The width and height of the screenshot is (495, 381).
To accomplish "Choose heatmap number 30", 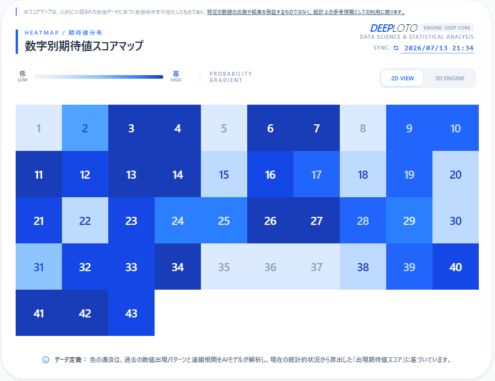I will coord(456,220).
